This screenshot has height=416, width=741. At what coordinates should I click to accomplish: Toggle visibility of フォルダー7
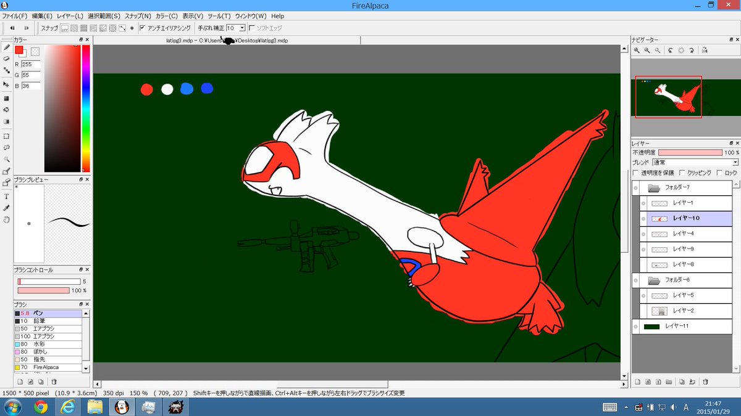coord(635,187)
